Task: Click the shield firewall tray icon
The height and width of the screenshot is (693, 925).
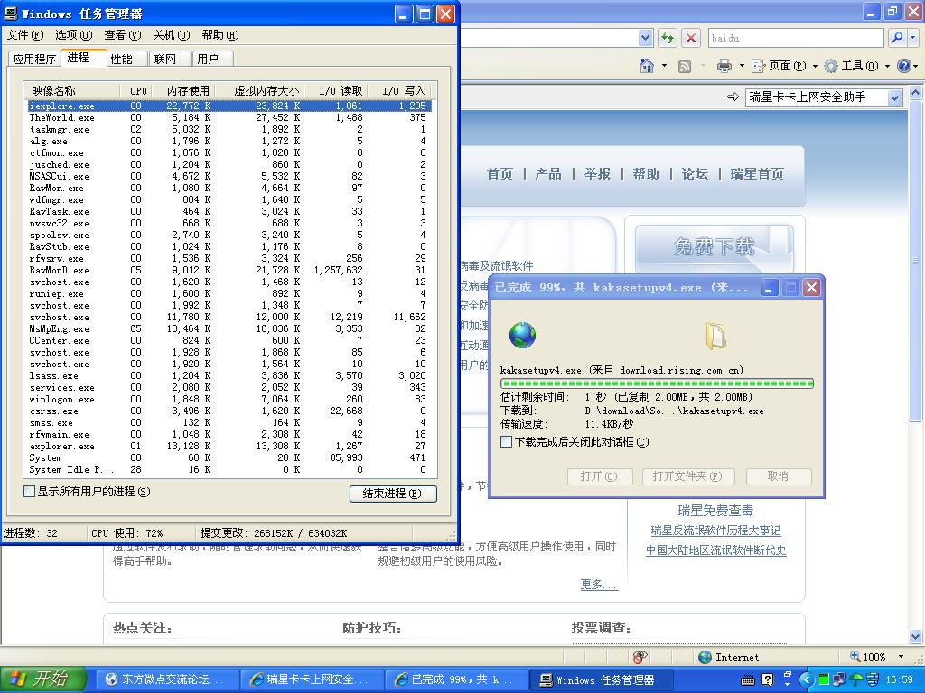Action: [x=872, y=679]
